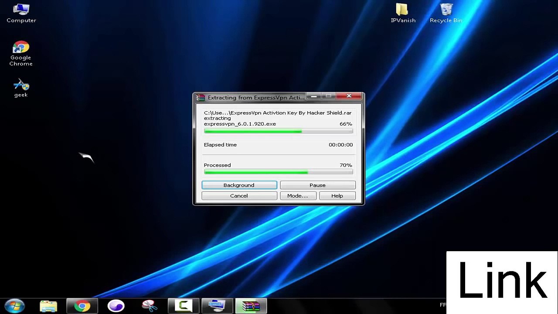Image resolution: width=558 pixels, height=314 pixels.
Task: Minimize the extraction dialog
Action: [313, 96]
